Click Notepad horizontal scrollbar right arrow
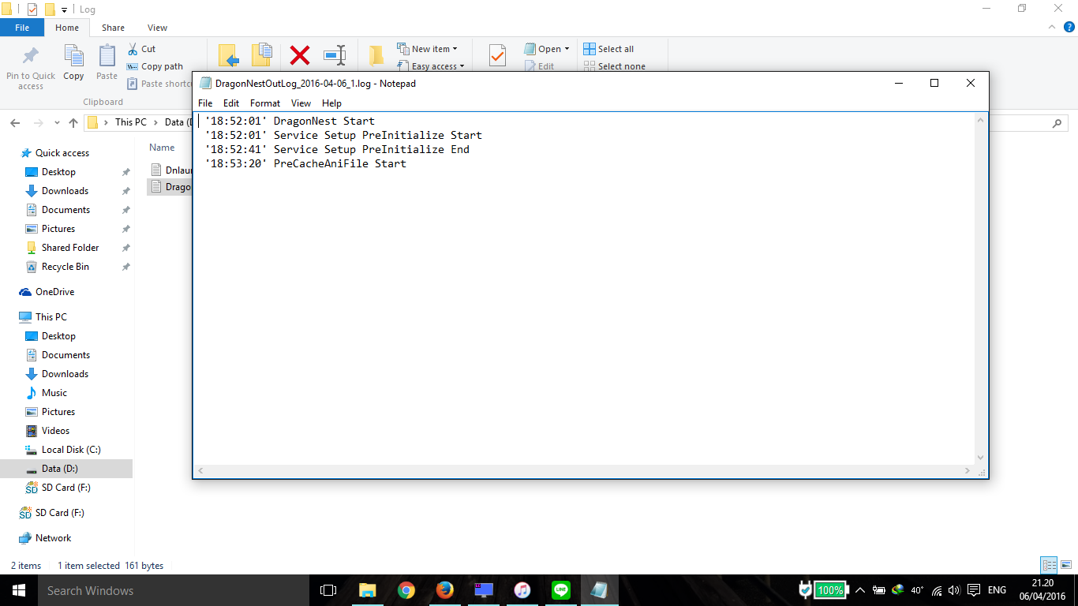 (x=968, y=471)
